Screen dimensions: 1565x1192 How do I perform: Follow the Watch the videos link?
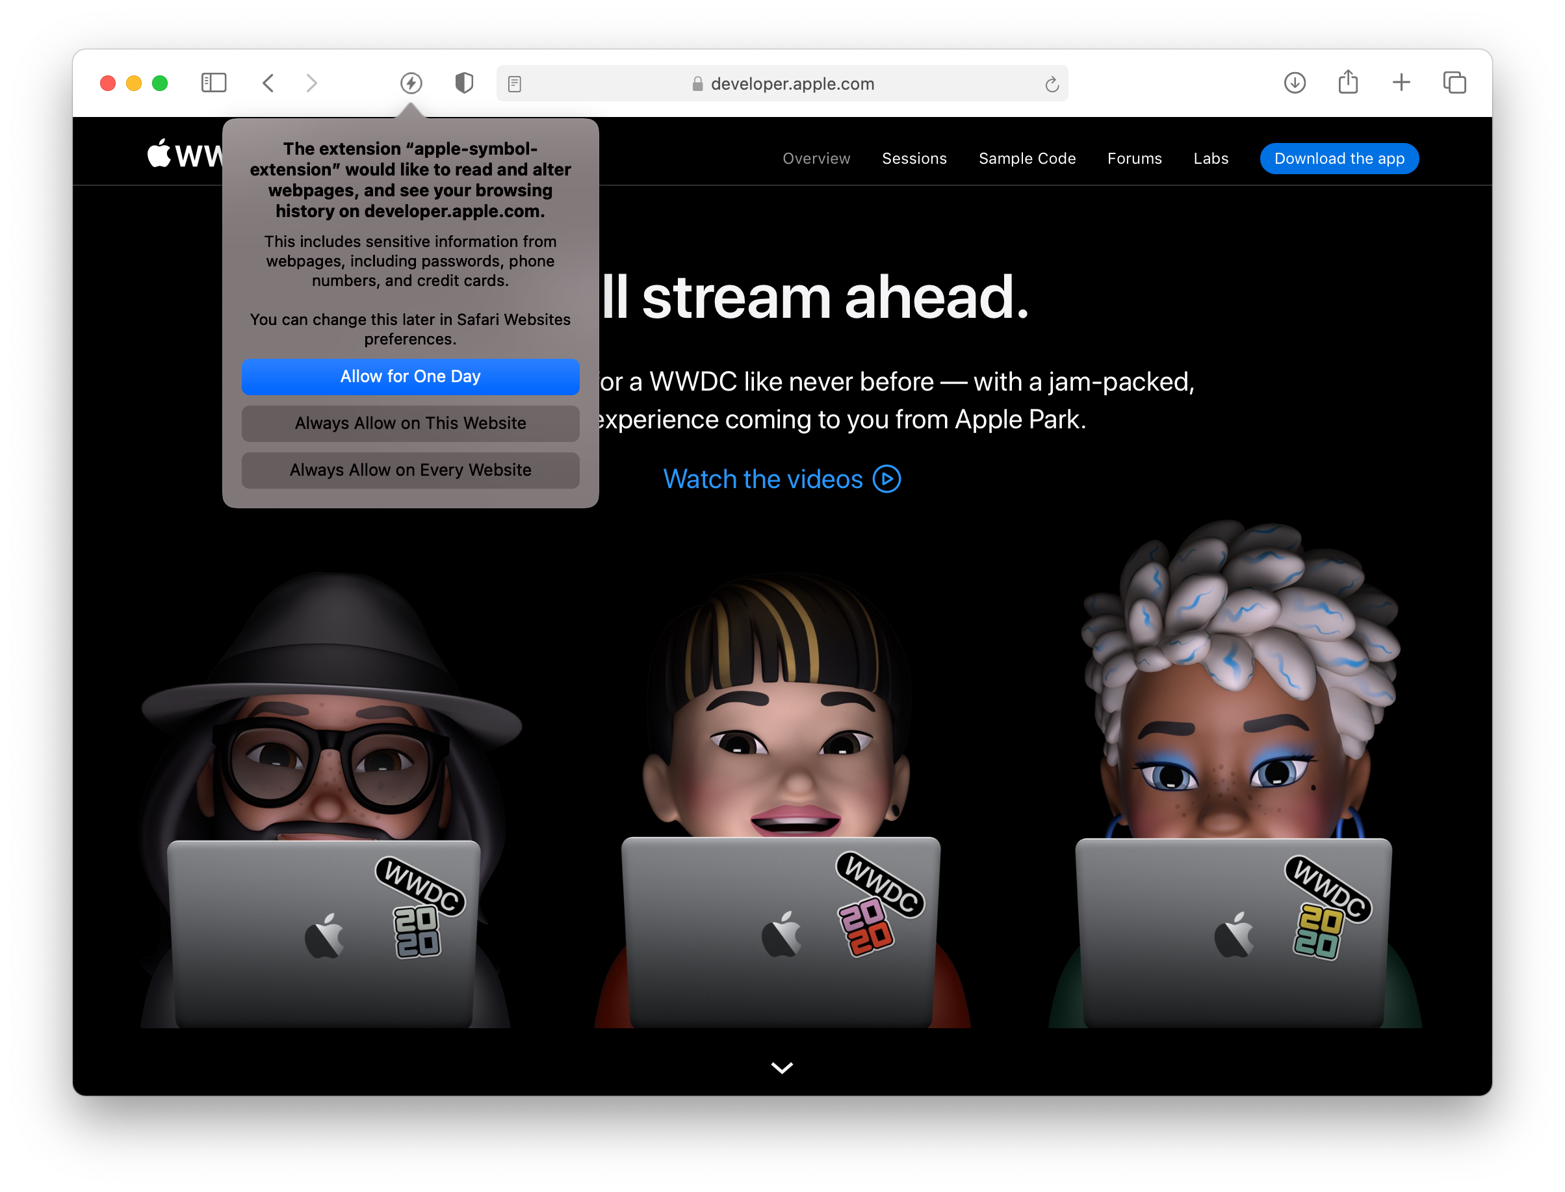pyautogui.click(x=781, y=479)
